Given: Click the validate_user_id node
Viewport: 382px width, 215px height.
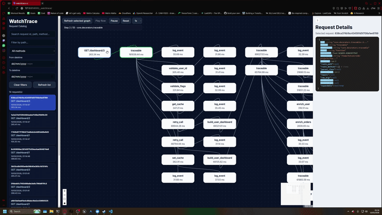Looking at the screenshot, I should 178,70.
